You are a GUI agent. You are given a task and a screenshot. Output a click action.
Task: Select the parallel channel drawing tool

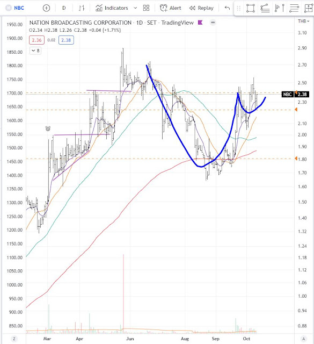[265, 9]
